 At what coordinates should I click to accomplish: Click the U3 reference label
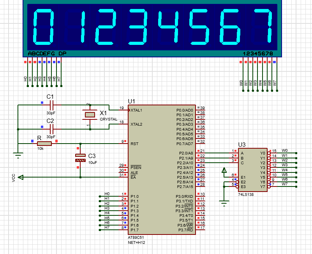click(x=242, y=144)
